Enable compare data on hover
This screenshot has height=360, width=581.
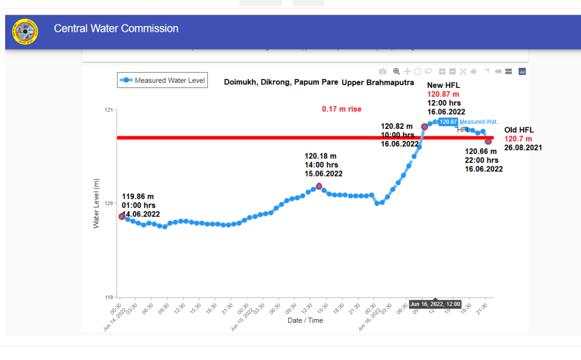point(508,72)
